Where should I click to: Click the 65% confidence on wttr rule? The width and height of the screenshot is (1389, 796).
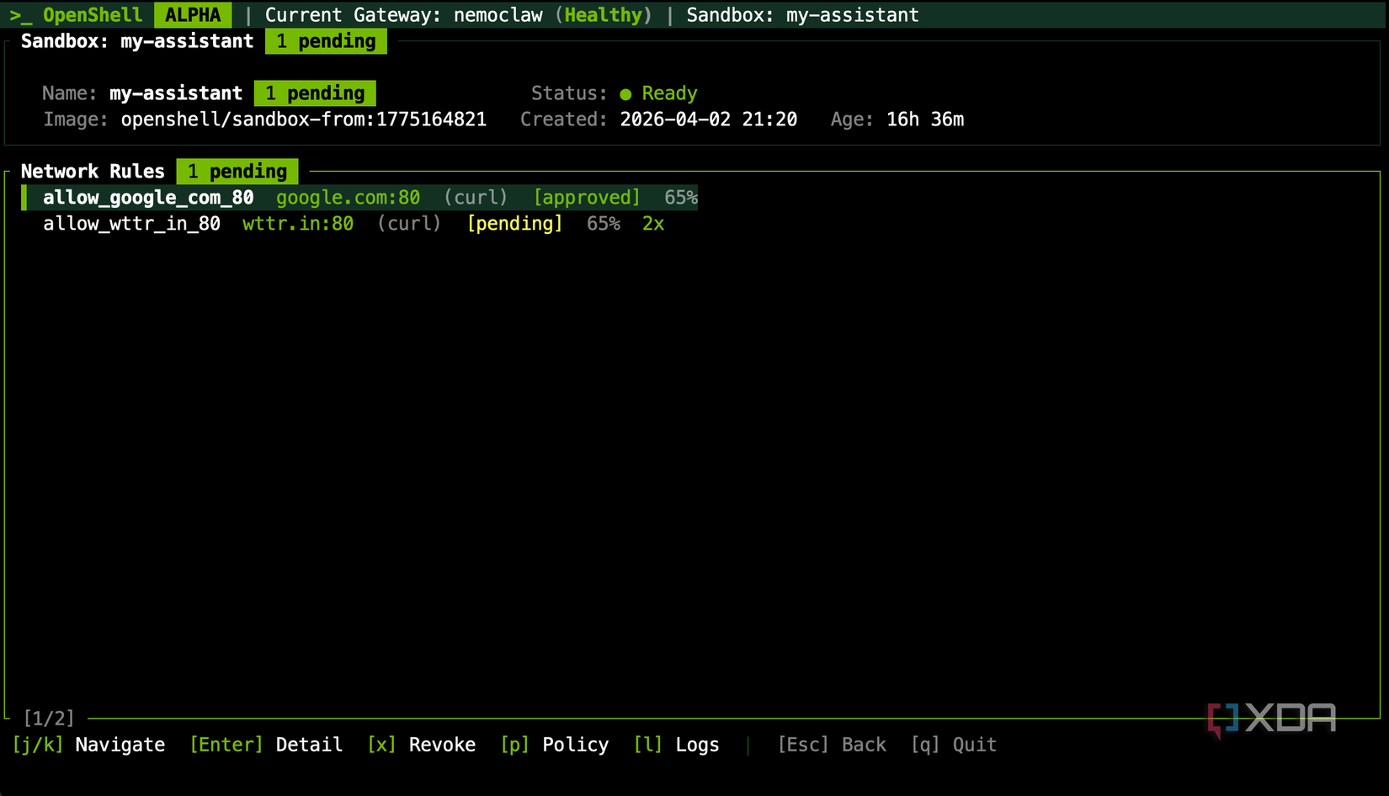click(x=604, y=224)
